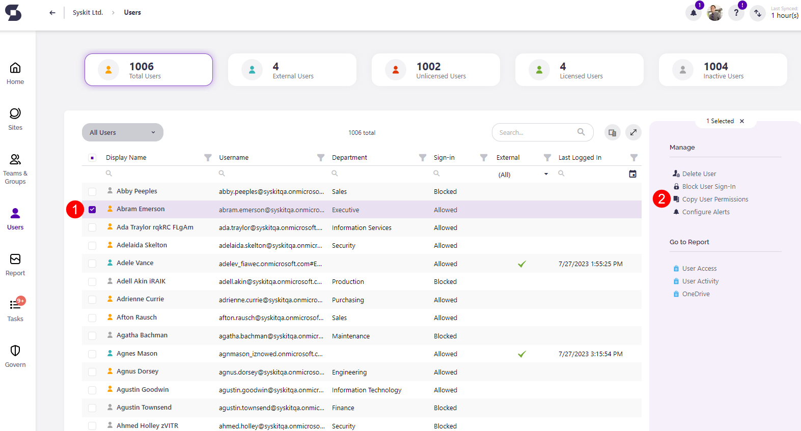Sort by the Department column header
Image resolution: width=801 pixels, height=431 pixels.
point(349,158)
